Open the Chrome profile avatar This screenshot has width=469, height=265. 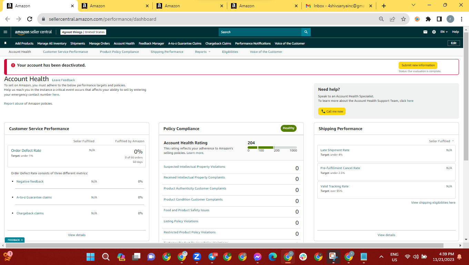[x=450, y=19]
